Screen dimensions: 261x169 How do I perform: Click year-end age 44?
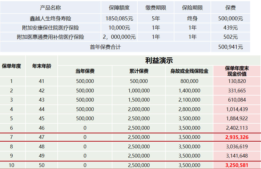coord(42,109)
